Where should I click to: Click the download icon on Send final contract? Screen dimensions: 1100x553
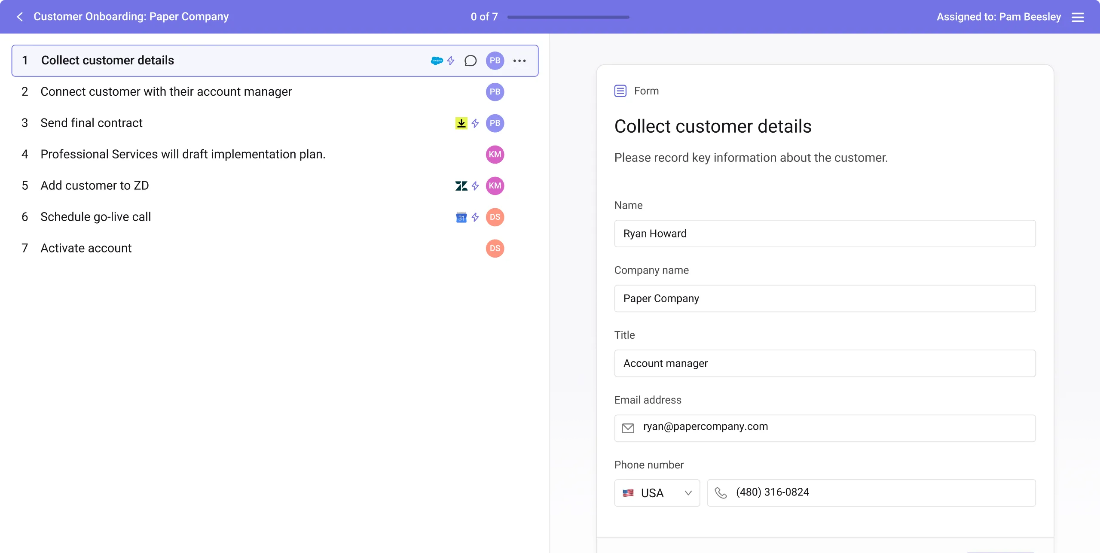pos(461,123)
